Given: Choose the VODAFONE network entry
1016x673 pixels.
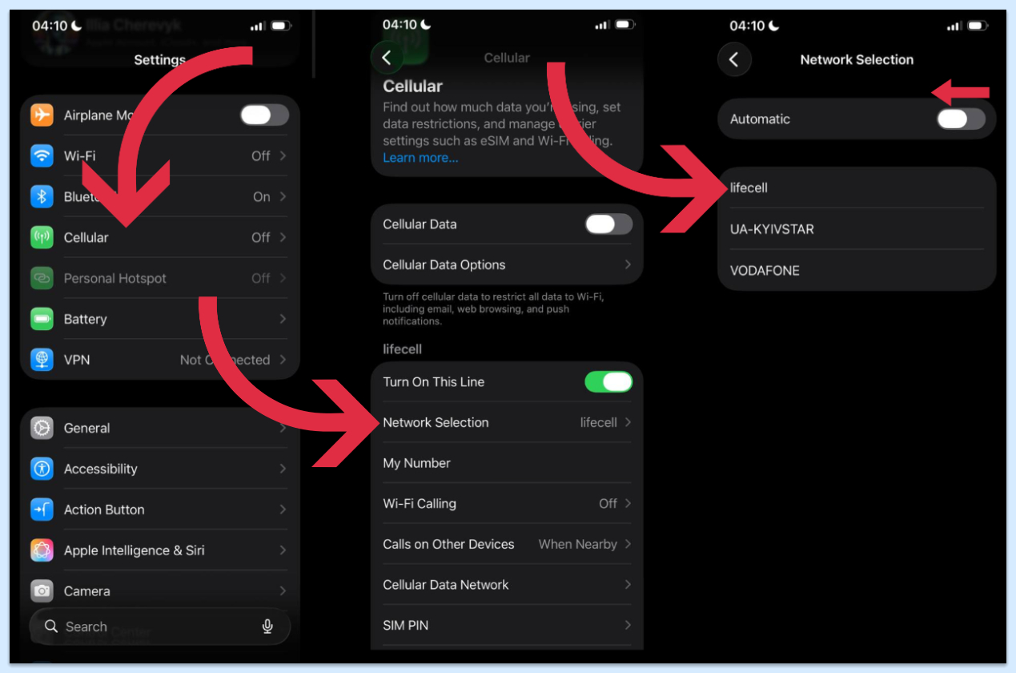Looking at the screenshot, I should coord(857,271).
